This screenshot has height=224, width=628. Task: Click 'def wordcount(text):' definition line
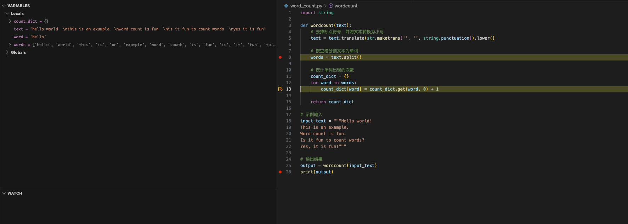pyautogui.click(x=326, y=25)
